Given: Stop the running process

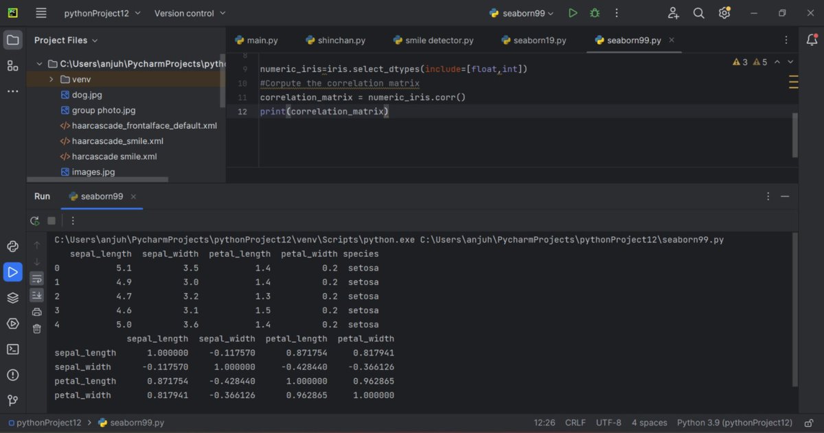Looking at the screenshot, I should point(51,221).
